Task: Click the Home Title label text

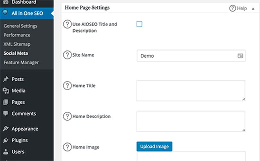Action: [x=84, y=85]
